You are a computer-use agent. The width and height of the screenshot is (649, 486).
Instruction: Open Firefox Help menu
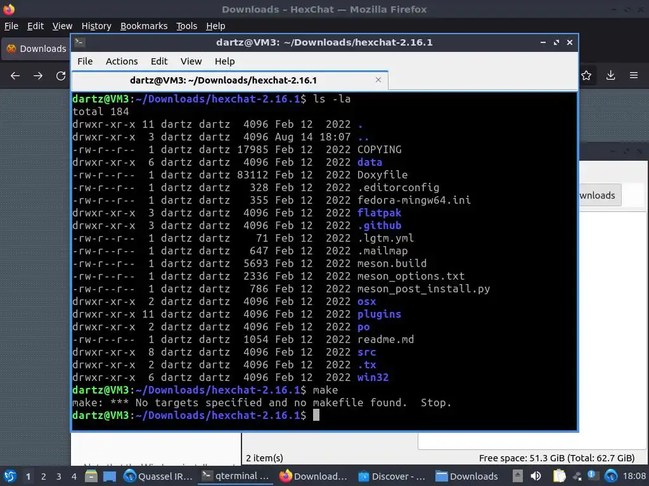click(x=215, y=25)
